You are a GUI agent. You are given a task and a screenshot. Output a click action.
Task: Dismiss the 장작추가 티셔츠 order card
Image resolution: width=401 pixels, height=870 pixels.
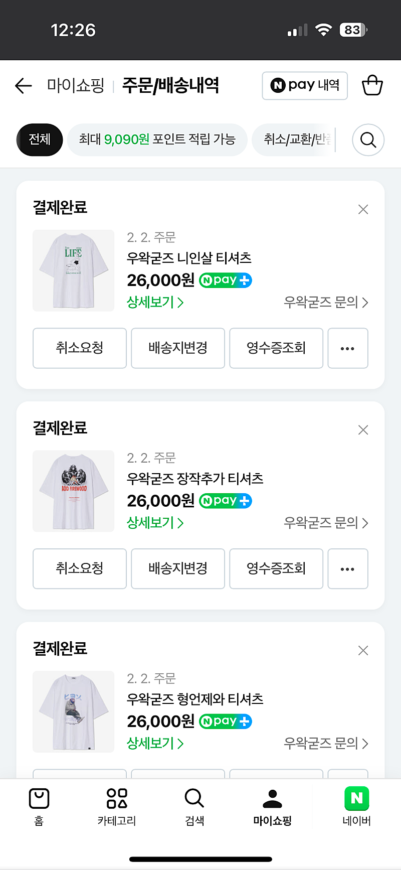[363, 430]
